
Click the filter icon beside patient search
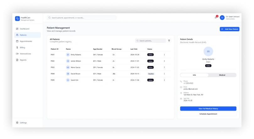[169, 41]
